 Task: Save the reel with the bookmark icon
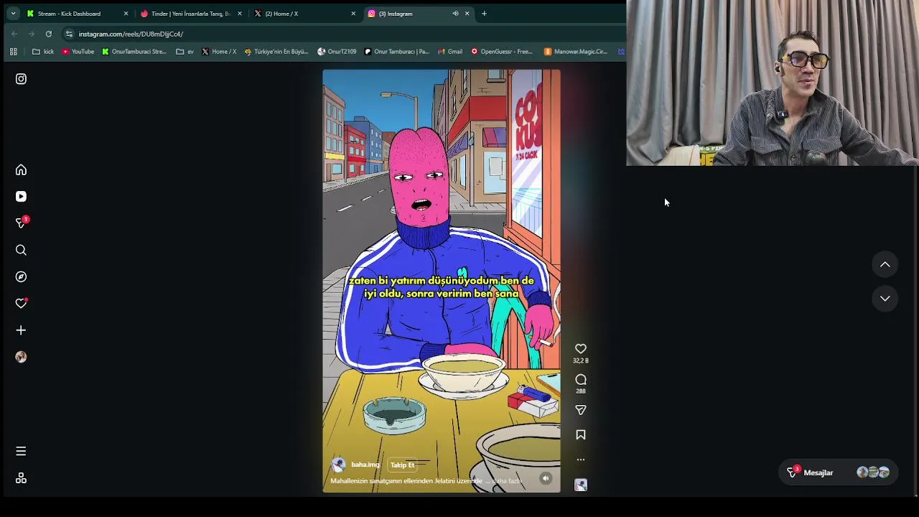coord(581,434)
